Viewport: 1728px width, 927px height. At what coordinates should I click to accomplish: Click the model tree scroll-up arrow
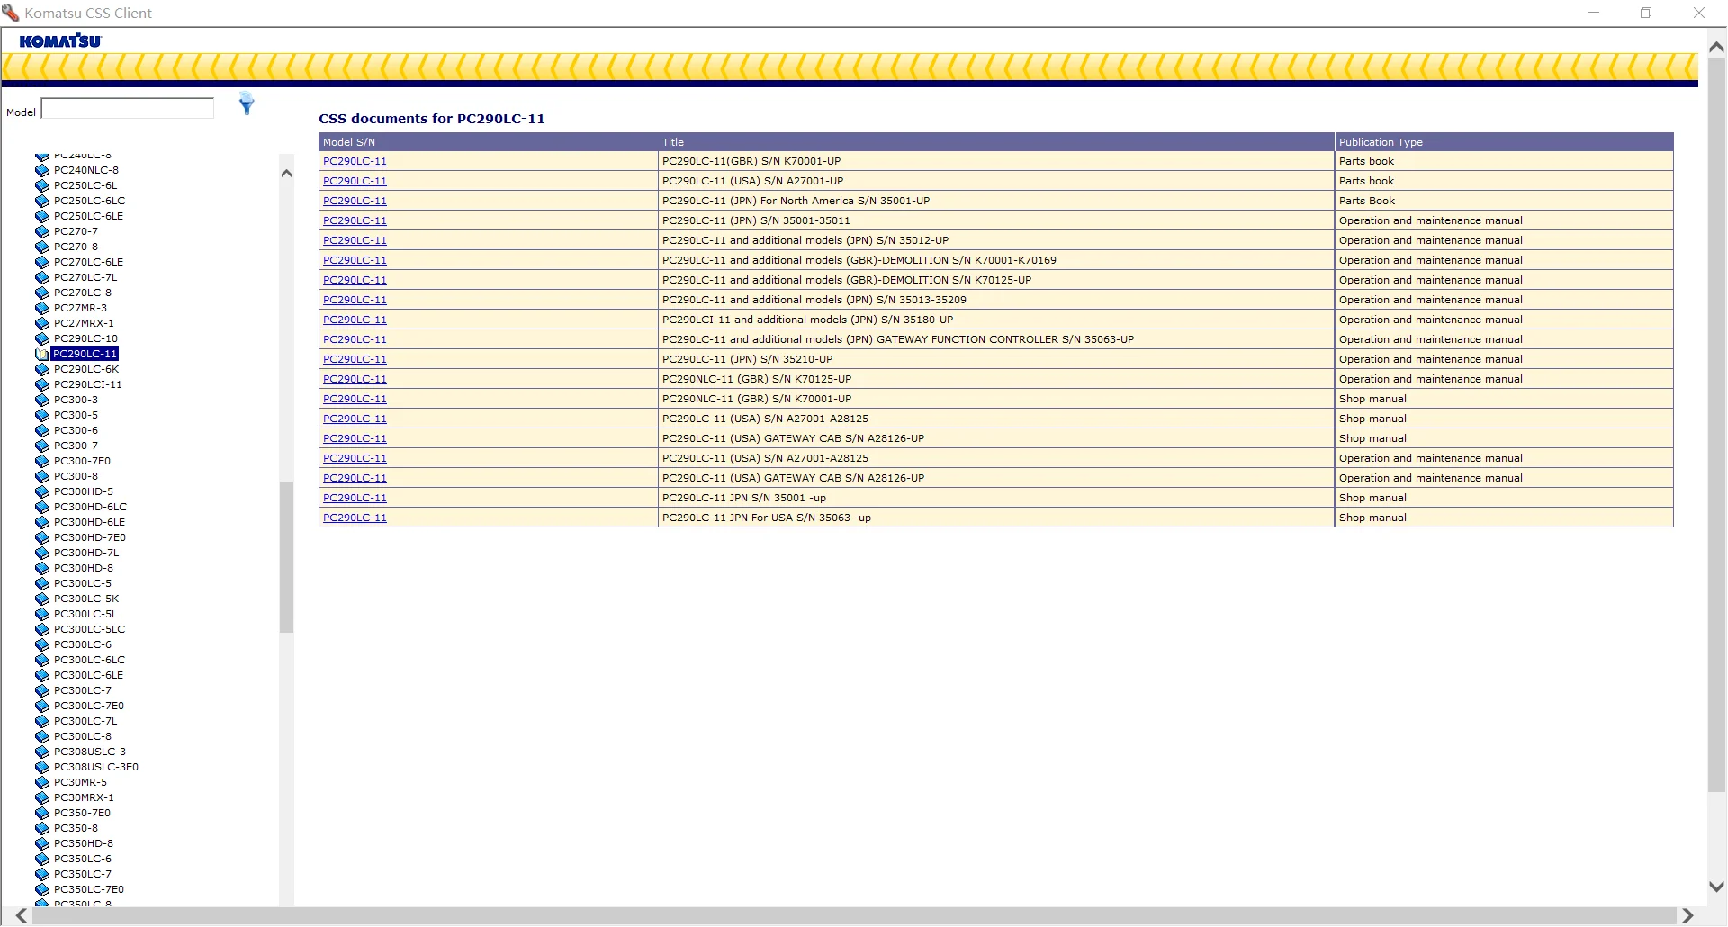click(286, 173)
